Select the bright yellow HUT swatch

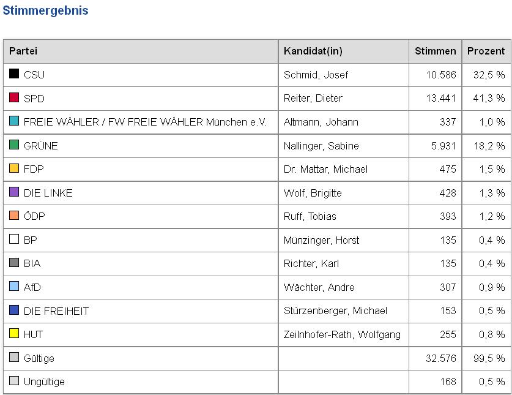pyautogui.click(x=14, y=334)
